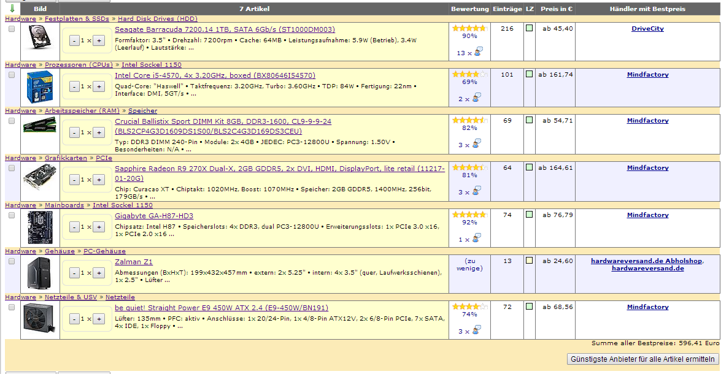Click star rating of Seagate Barracuda
721x374 pixels.
(x=469, y=28)
